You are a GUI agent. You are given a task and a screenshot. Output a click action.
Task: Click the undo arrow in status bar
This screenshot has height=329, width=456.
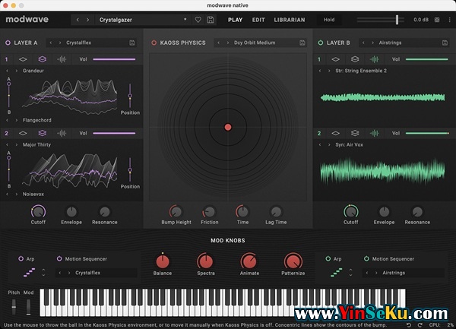click(x=409, y=325)
